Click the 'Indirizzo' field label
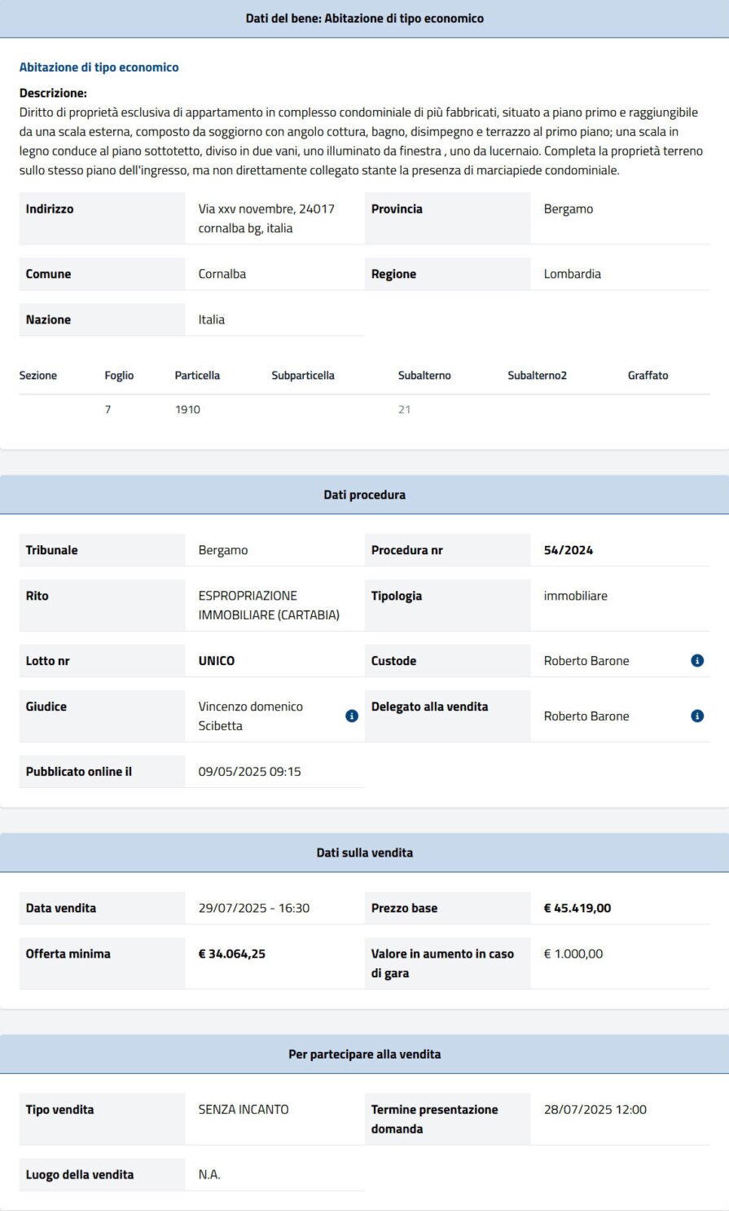Image resolution: width=729 pixels, height=1211 pixels. (50, 209)
